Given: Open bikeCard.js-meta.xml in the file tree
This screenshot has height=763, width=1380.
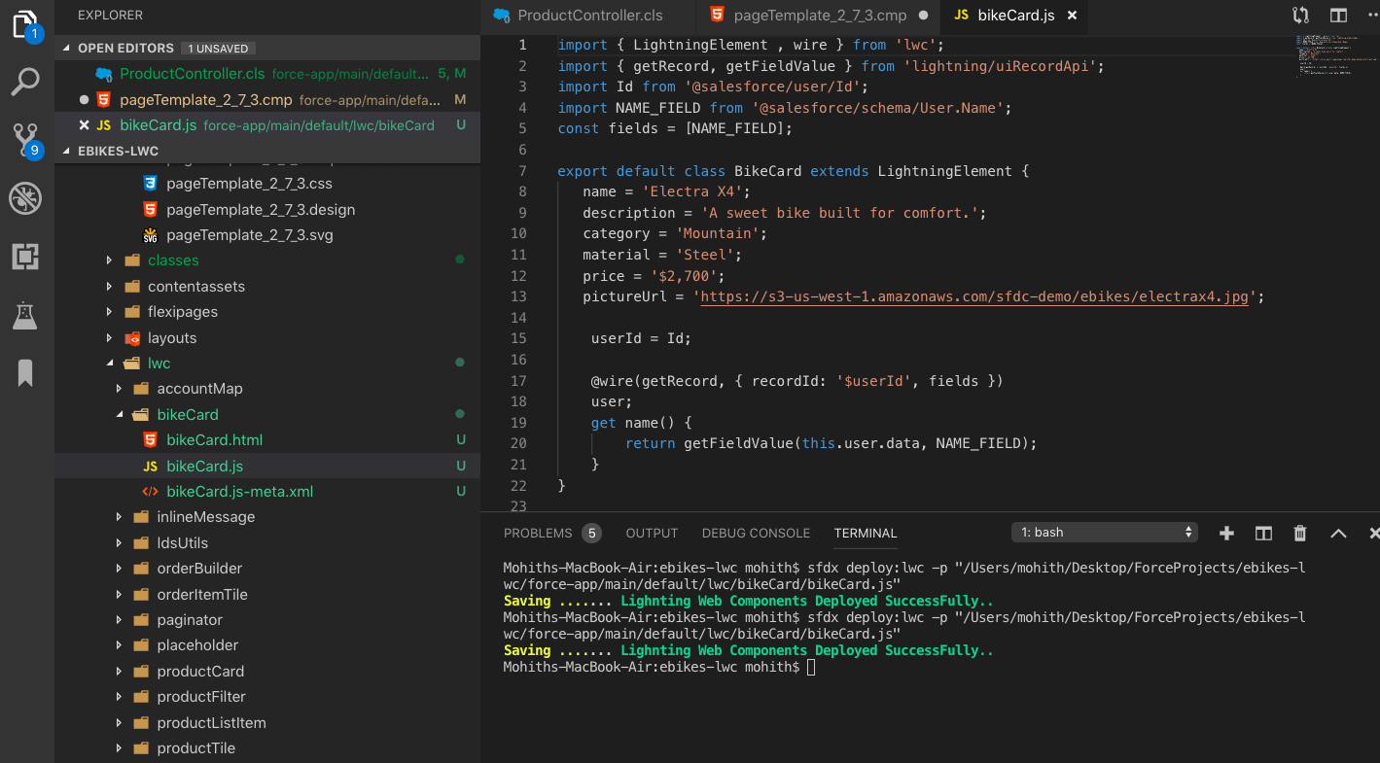Looking at the screenshot, I should [239, 492].
